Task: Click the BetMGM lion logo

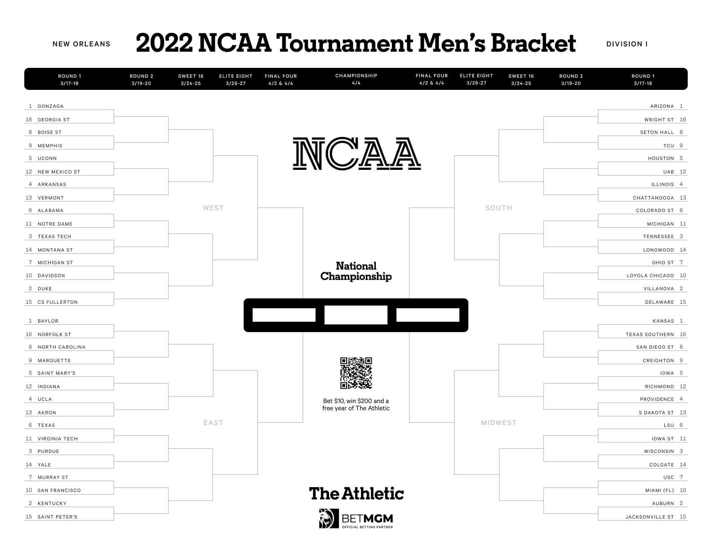Action: (x=328, y=519)
